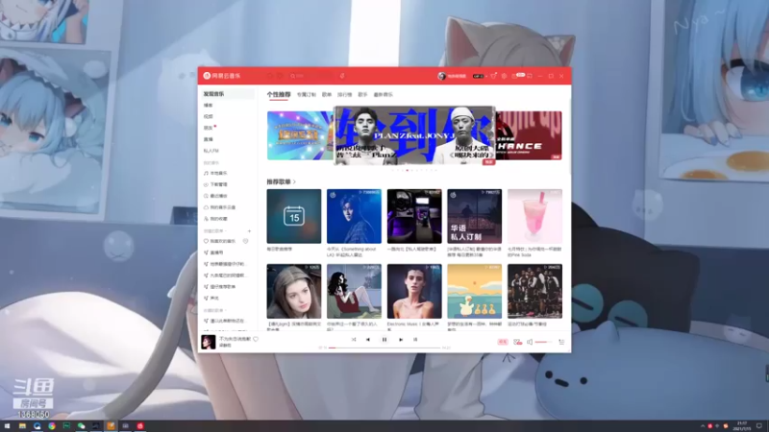Image resolution: width=769 pixels, height=432 pixels.
Task: Open my music cloud disk in sidebar
Action: point(220,207)
